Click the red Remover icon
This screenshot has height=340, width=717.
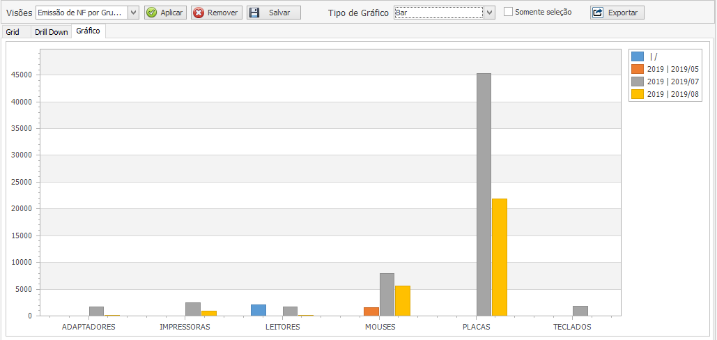coord(199,13)
